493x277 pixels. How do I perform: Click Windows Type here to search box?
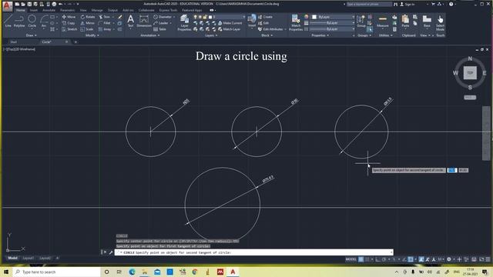pos(56,272)
